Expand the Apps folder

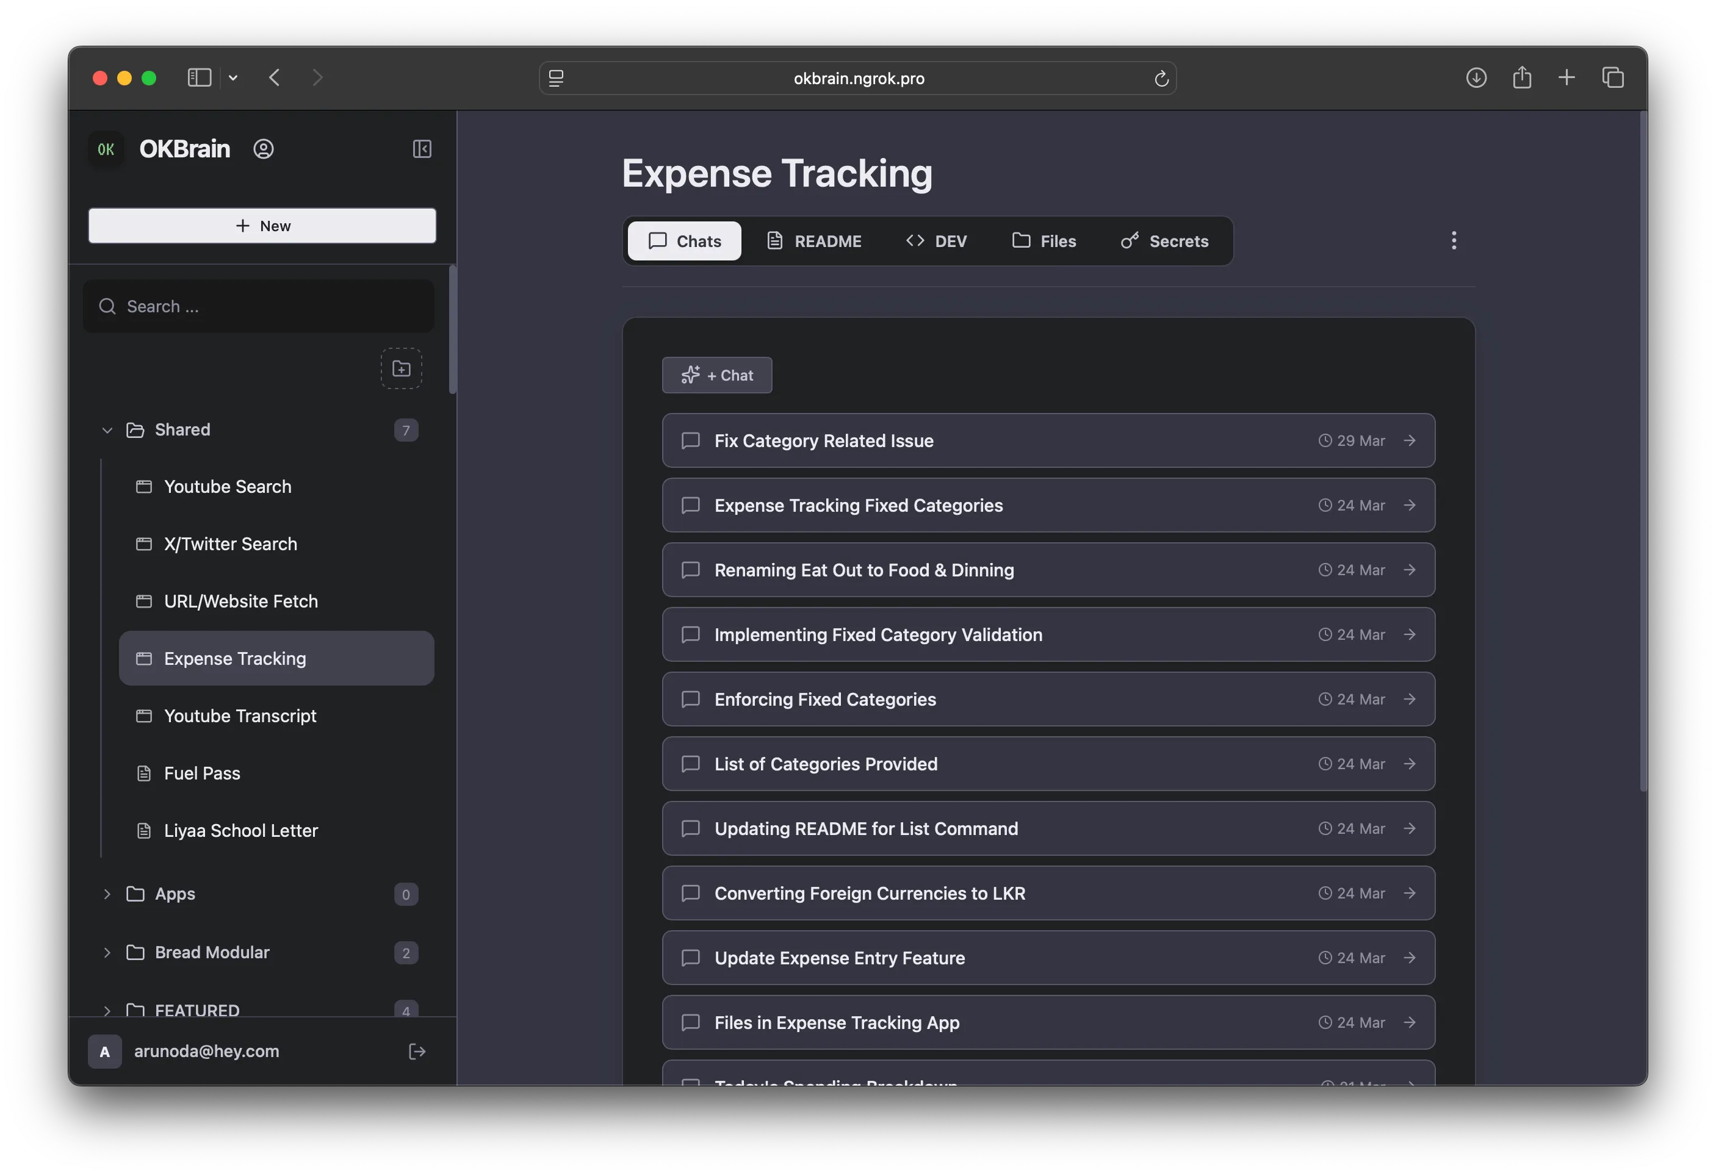coord(106,894)
